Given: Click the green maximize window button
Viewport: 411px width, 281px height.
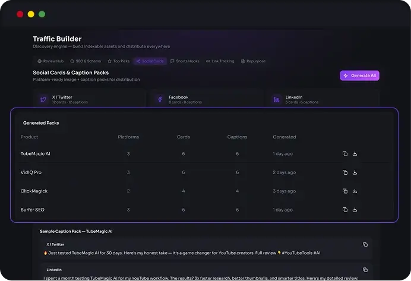Looking at the screenshot, I should pyautogui.click(x=42, y=14).
